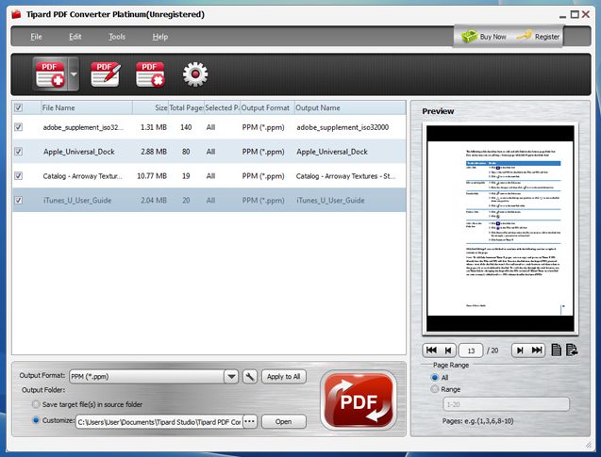601x457 pixels.
Task: Click PPM format cell of Apple_Universal_Dock row
Action: [x=263, y=152]
